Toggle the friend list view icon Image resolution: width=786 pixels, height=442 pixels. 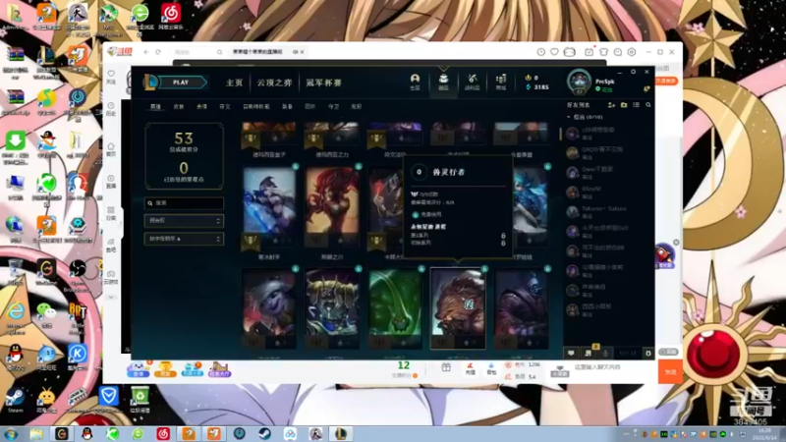pos(636,105)
